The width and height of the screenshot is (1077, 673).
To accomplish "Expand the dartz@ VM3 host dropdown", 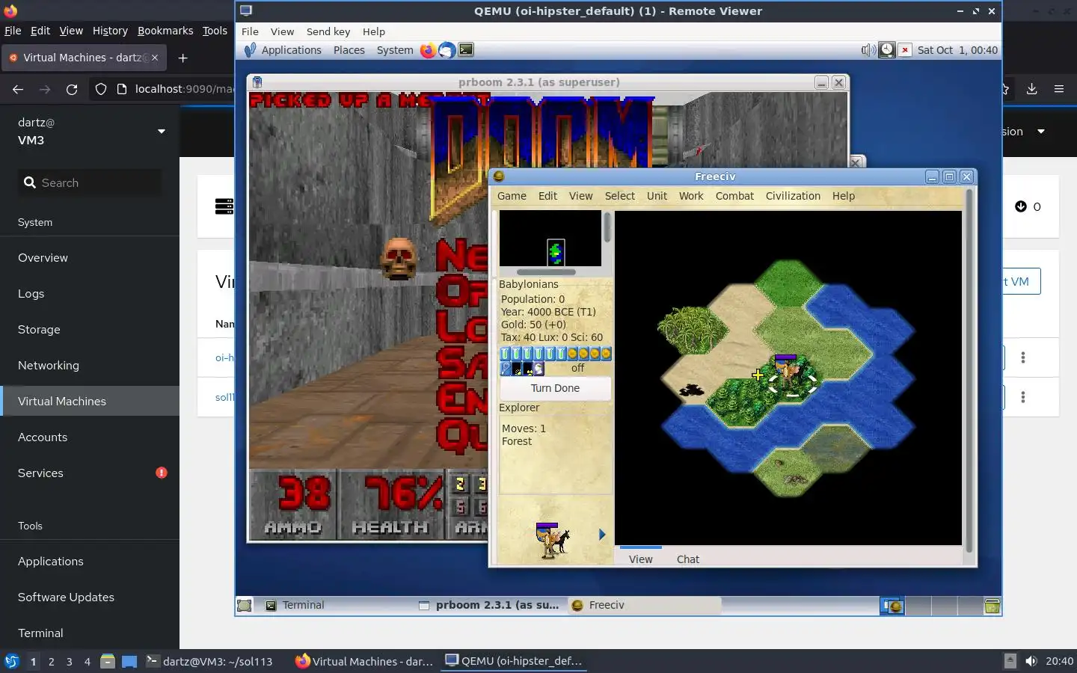I will tap(161, 132).
